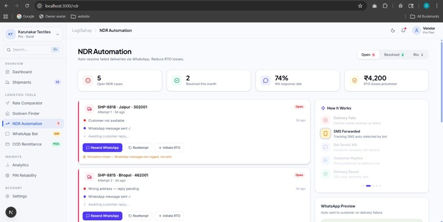This screenshot has height=222, width=443.
Task: Resend WhatsApp for SHP-8815
Action: pos(103,216)
